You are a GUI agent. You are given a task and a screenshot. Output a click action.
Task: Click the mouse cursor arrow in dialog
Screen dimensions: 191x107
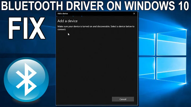(68, 34)
